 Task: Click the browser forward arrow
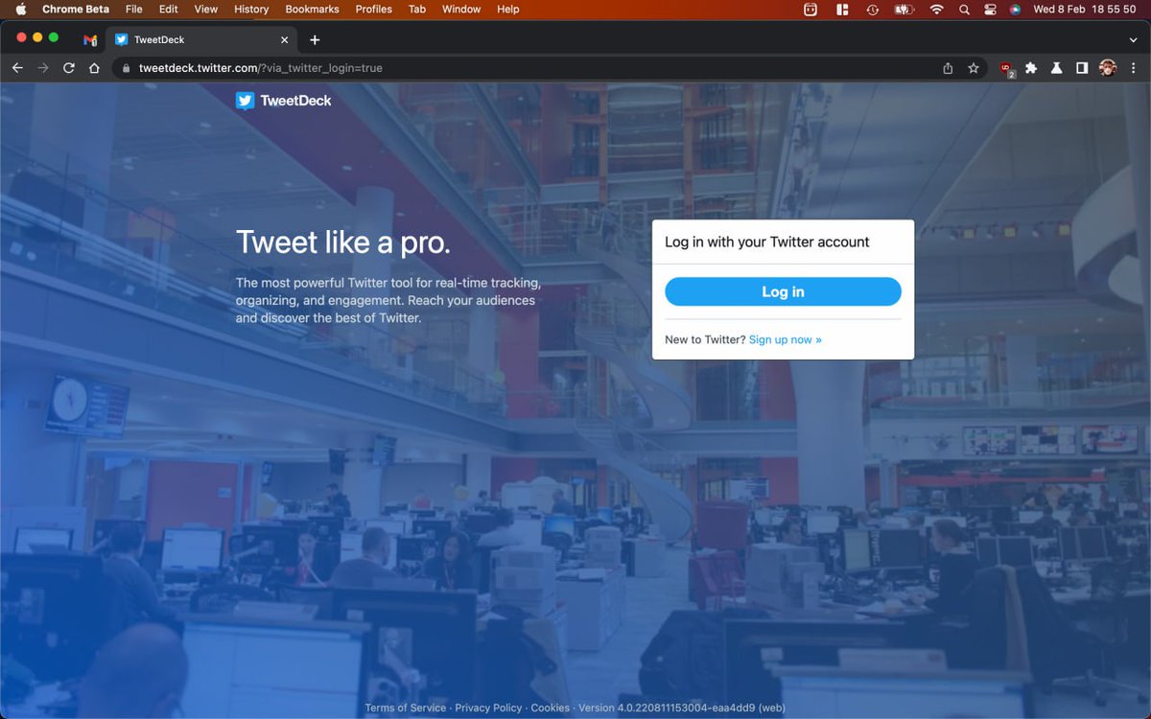(42, 68)
